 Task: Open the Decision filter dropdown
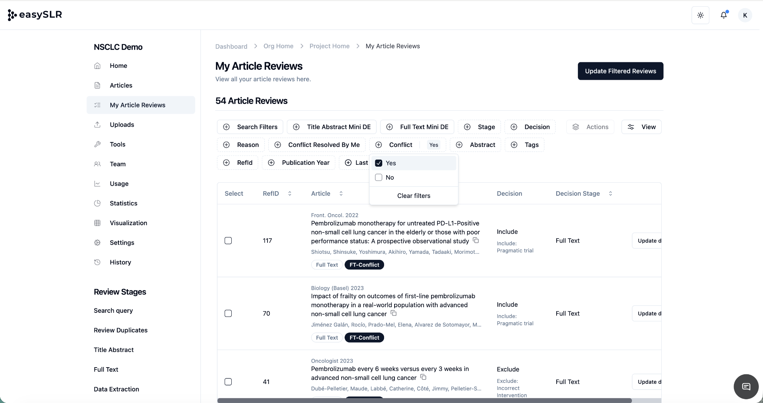(x=530, y=127)
